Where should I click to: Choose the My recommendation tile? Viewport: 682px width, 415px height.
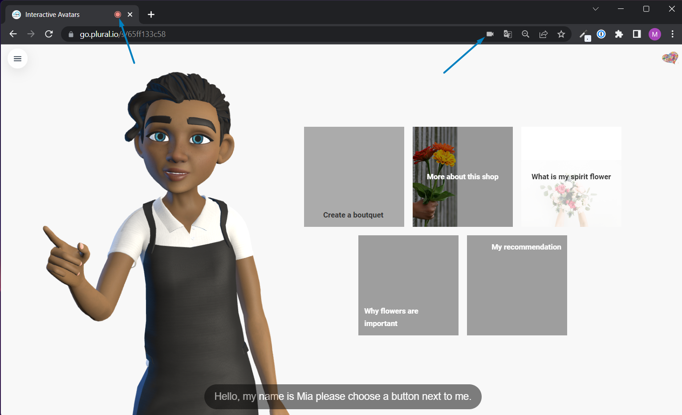[517, 285]
